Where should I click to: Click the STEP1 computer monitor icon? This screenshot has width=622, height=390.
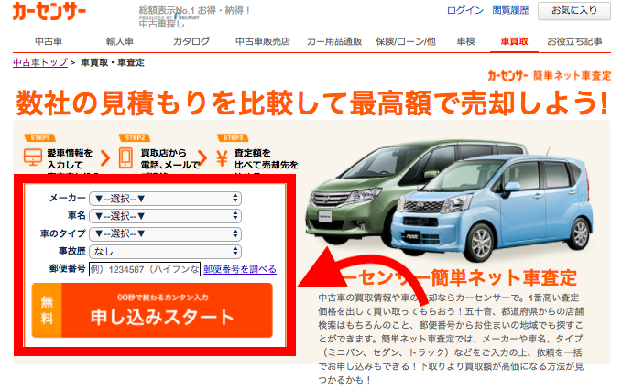33,157
